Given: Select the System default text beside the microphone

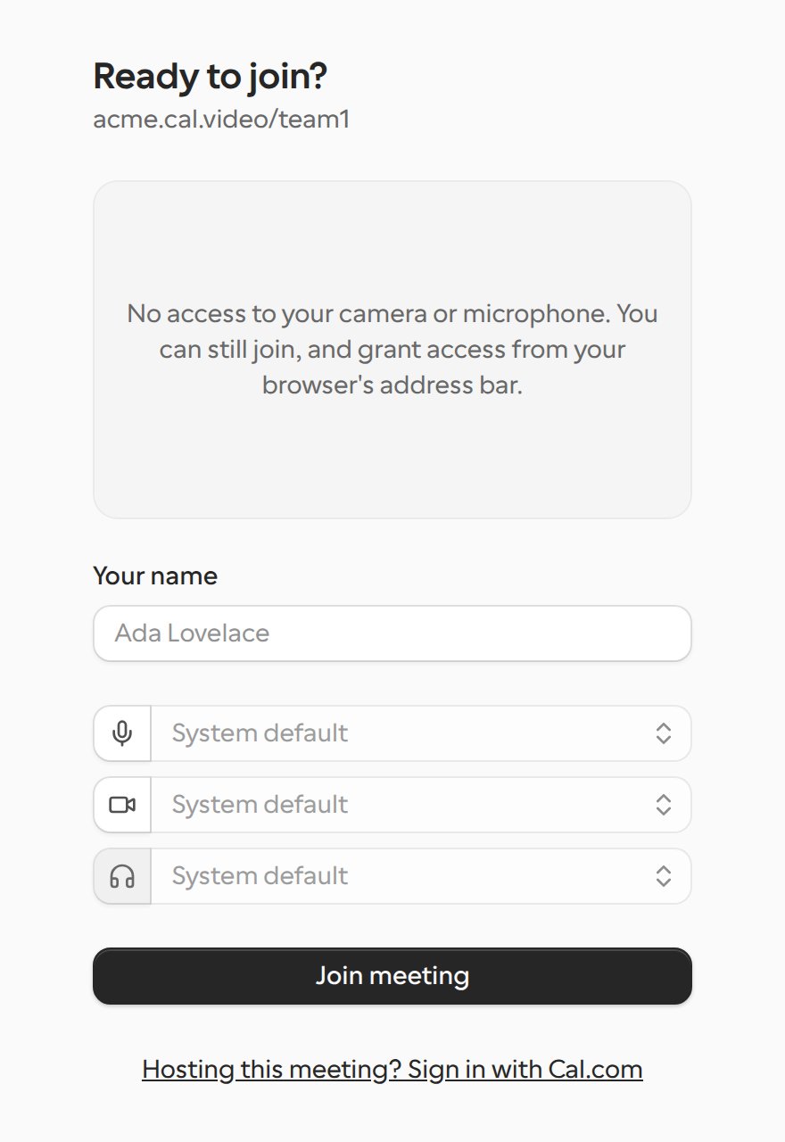Looking at the screenshot, I should [x=260, y=733].
